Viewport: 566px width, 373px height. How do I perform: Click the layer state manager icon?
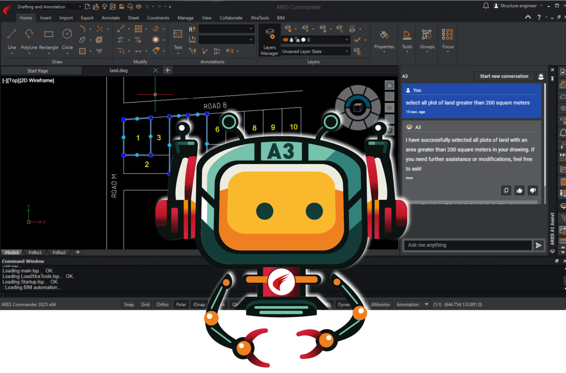[x=357, y=51]
